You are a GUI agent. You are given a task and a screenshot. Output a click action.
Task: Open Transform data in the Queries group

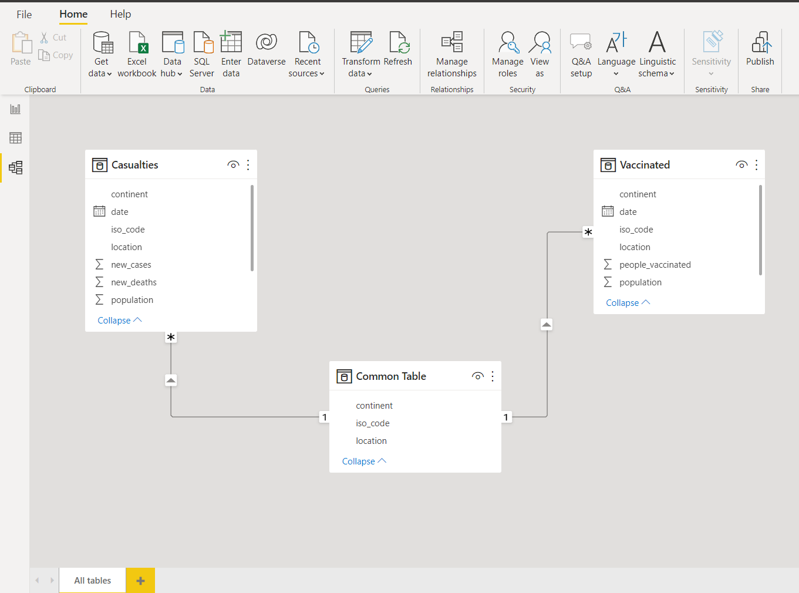360,53
